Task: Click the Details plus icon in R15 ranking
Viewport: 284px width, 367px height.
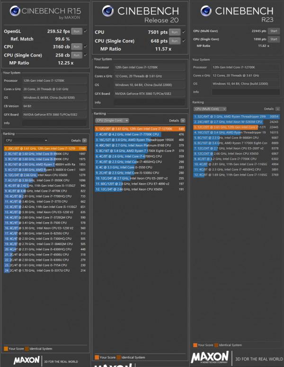Action: [84, 141]
